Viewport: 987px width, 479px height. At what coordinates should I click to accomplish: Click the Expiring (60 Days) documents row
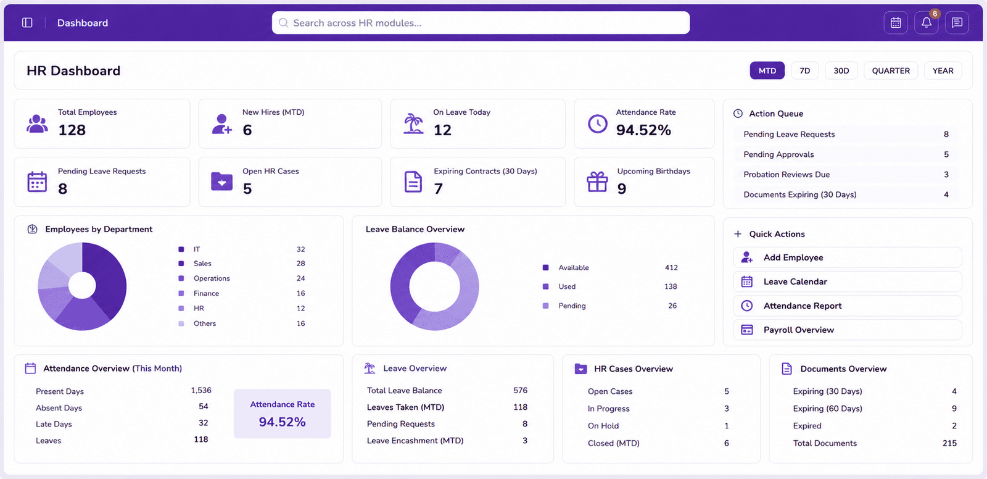[875, 409]
